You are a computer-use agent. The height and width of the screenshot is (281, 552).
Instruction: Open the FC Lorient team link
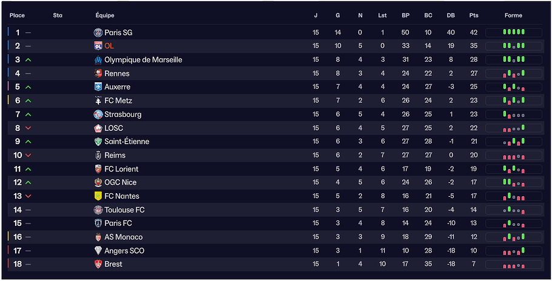pos(121,169)
